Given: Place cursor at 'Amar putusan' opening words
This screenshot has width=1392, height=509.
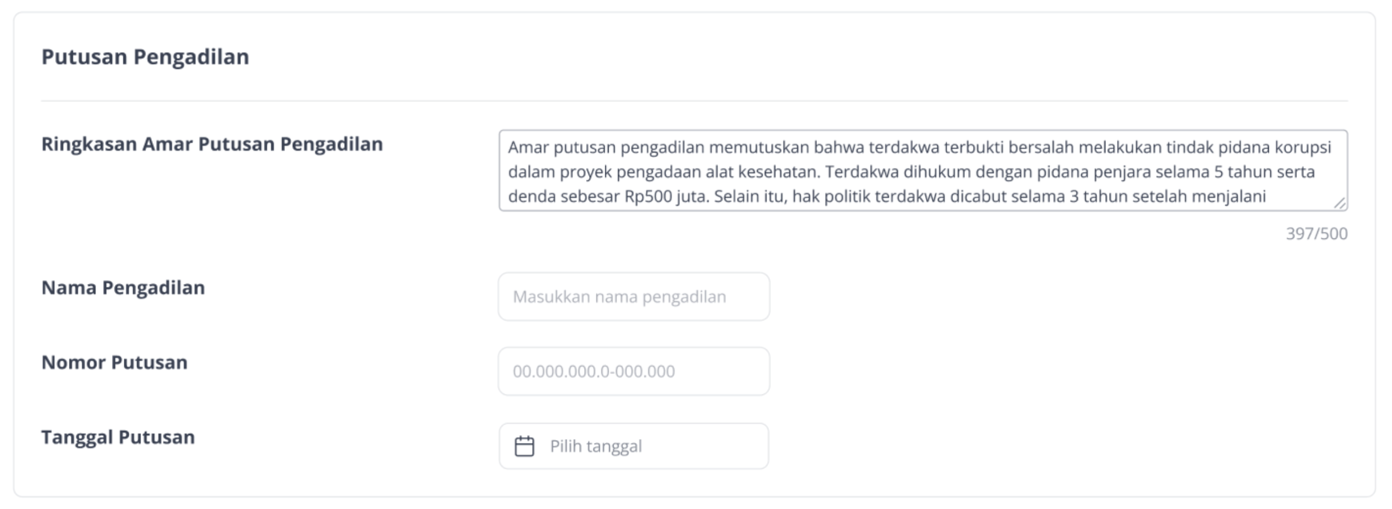Looking at the screenshot, I should pos(562,148).
